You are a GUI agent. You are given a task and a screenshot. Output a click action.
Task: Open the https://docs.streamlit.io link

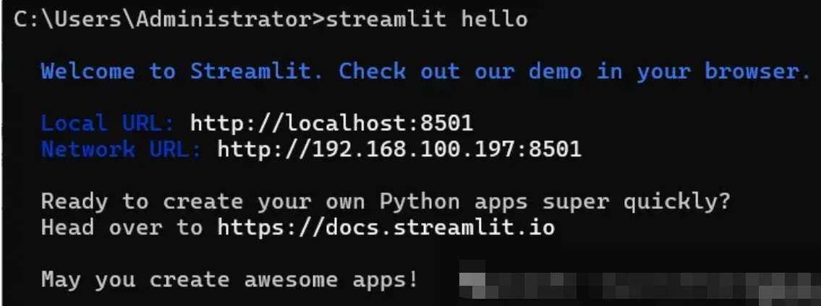click(x=386, y=228)
